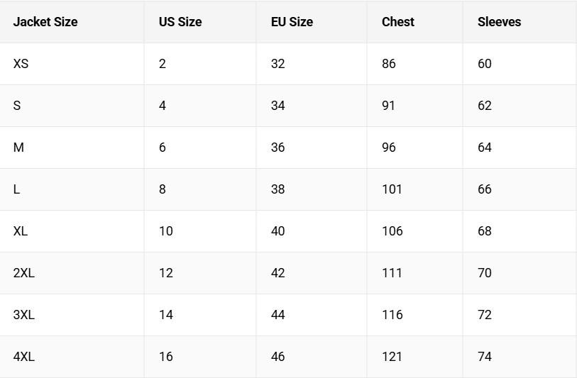This screenshot has height=378, width=577.
Task: Click chest measurement 86
Action: (x=389, y=64)
